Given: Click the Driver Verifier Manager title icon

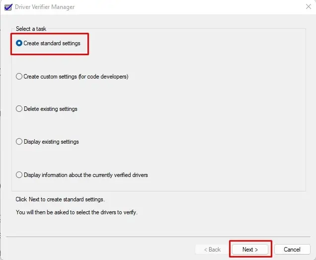Looking at the screenshot, I should point(8,7).
